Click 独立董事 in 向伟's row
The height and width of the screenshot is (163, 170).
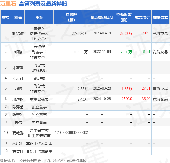(39, 123)
